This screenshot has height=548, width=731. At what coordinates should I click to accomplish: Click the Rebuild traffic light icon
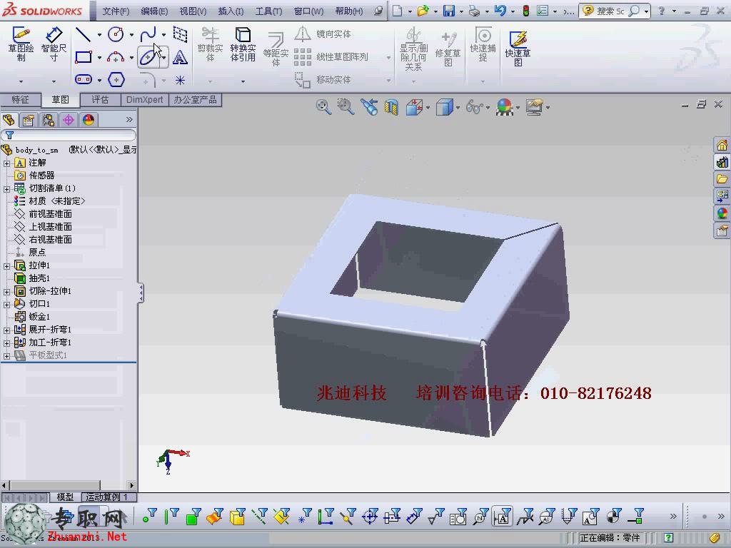[x=526, y=11]
